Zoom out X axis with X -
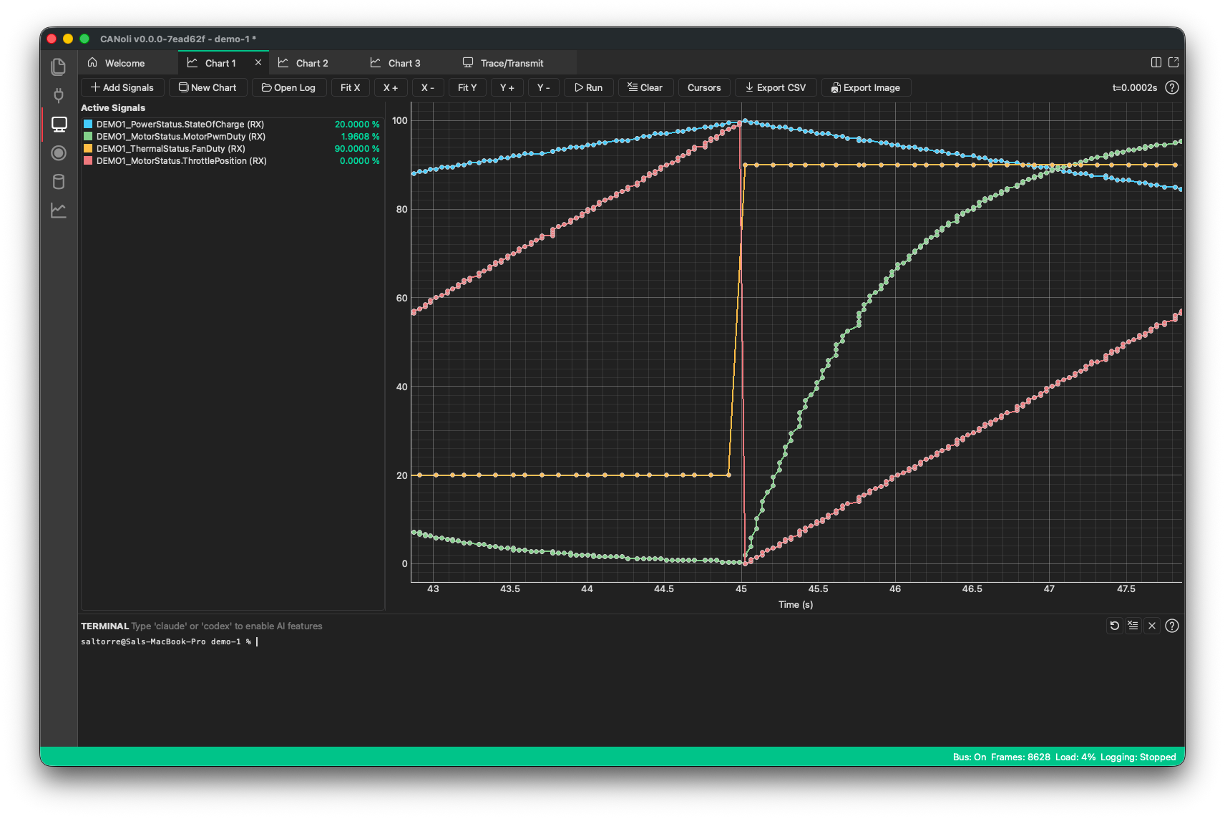Image resolution: width=1225 pixels, height=819 pixels. click(x=428, y=87)
